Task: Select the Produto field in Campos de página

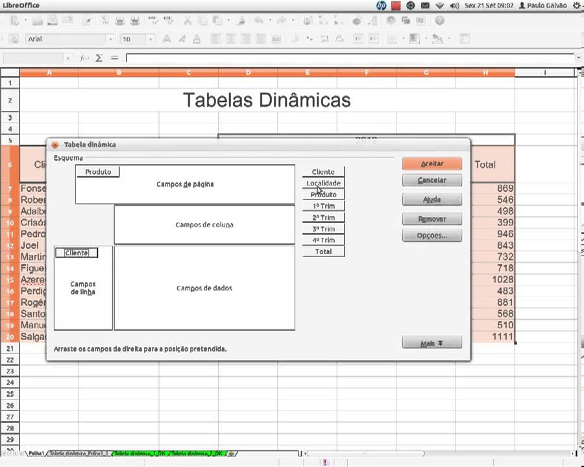Action: coord(98,172)
